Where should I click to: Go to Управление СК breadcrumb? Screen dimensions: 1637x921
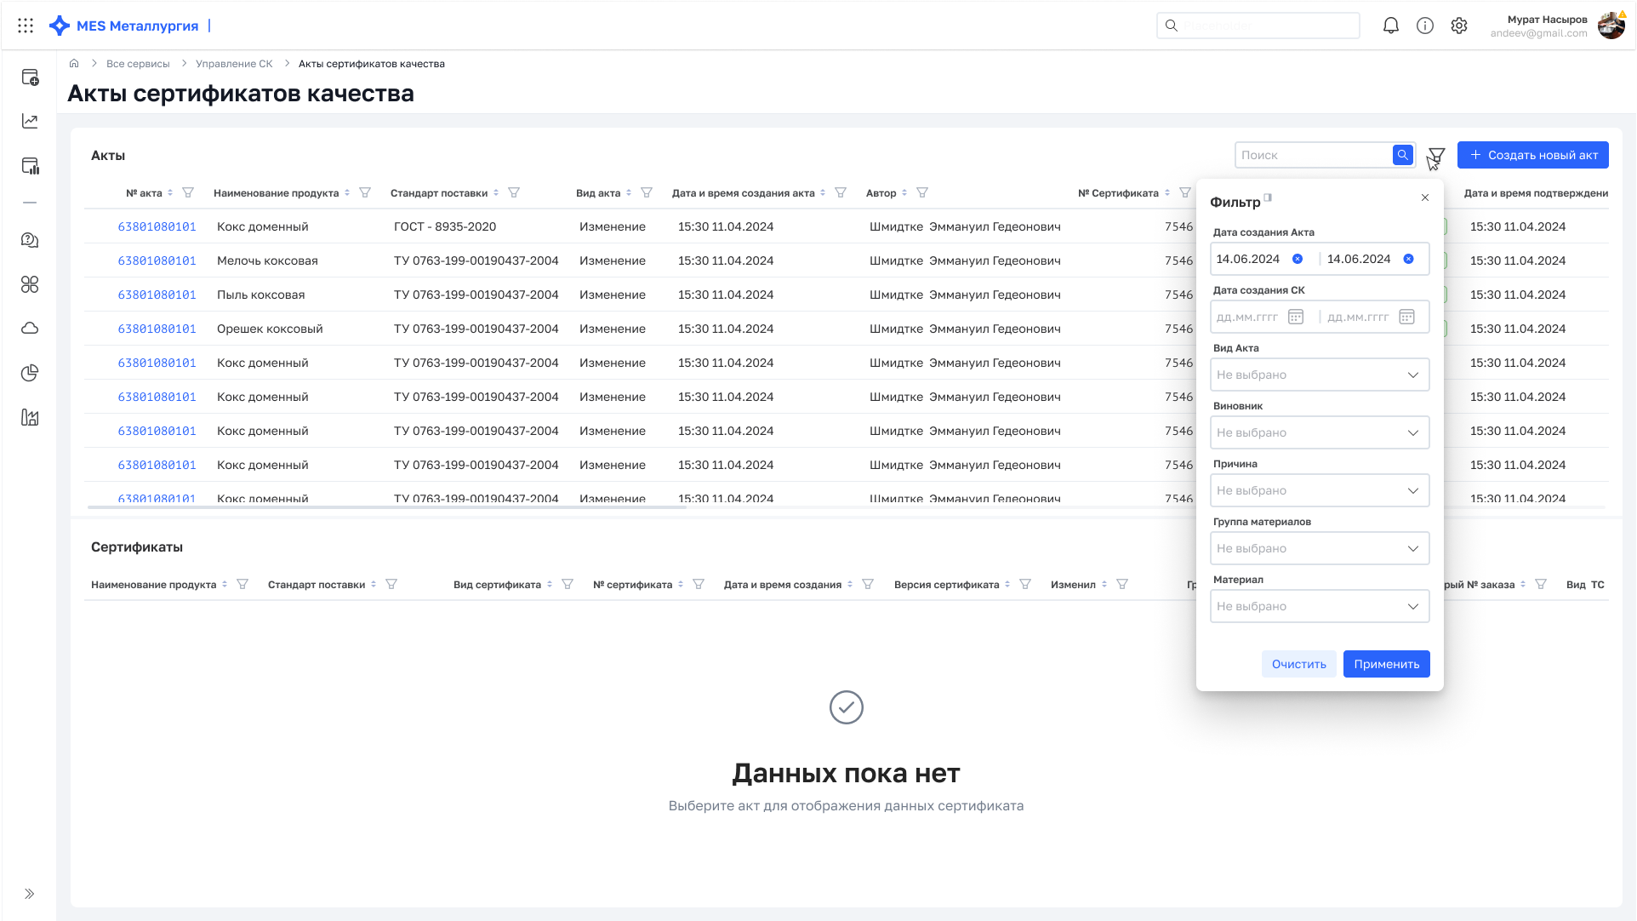click(x=234, y=64)
